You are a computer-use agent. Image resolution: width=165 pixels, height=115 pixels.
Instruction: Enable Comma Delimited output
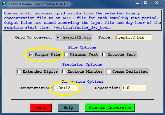(109, 72)
